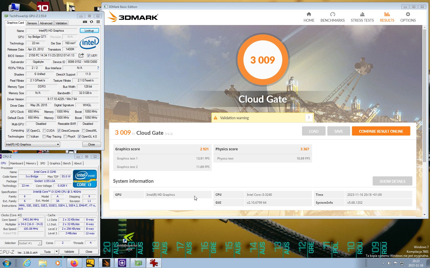Toggle the UEFI checkbox in GPU-Z
The height and width of the screenshot is (268, 430).
point(89,55)
